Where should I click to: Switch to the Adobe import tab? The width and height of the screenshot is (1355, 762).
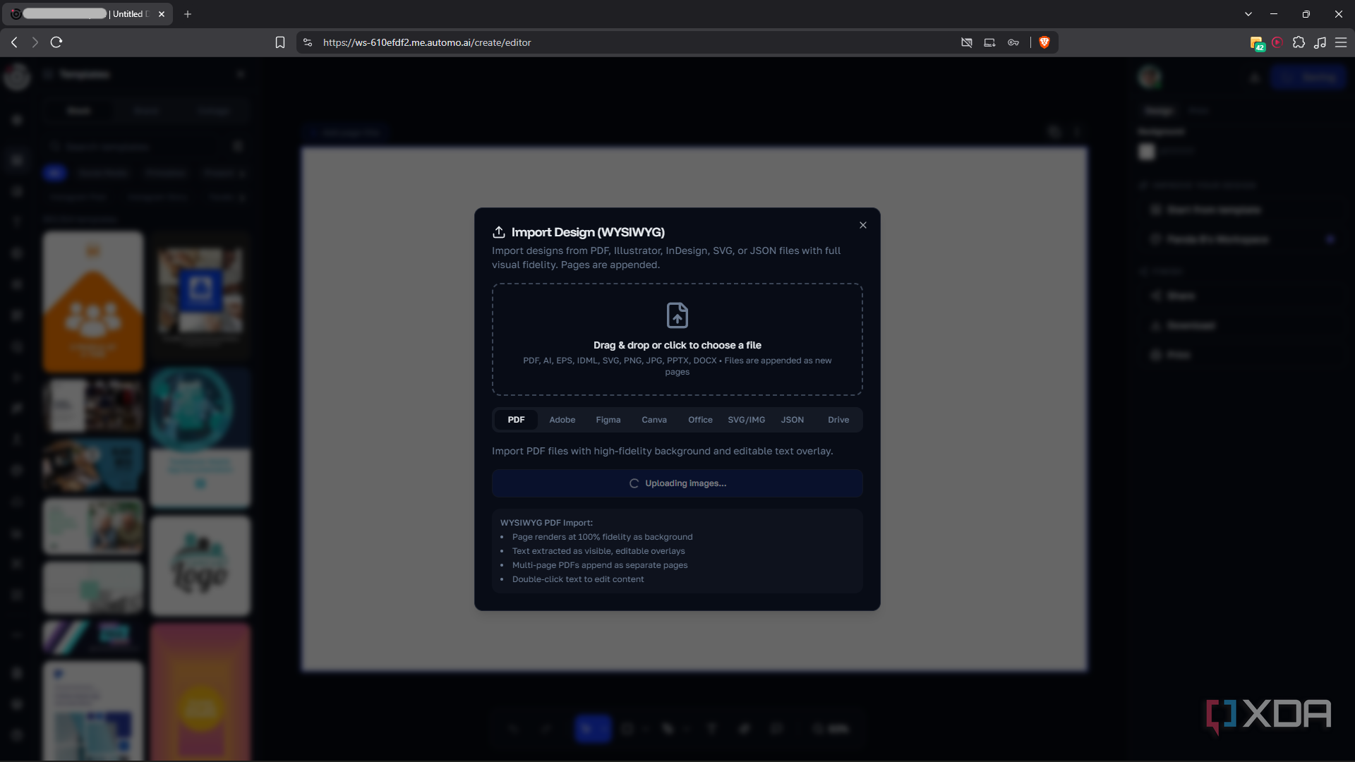(x=562, y=420)
